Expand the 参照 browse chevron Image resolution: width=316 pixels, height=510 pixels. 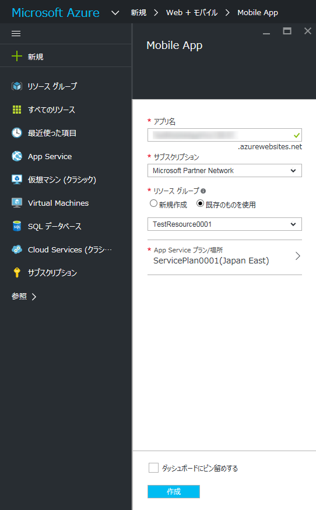pyautogui.click(x=34, y=296)
